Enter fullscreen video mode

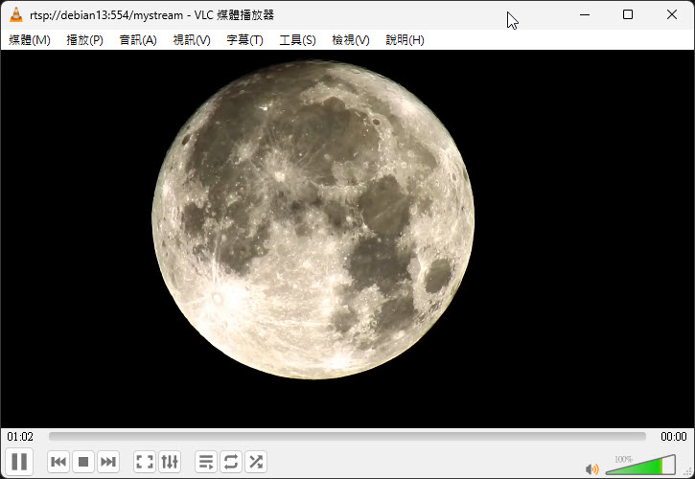pos(144,462)
